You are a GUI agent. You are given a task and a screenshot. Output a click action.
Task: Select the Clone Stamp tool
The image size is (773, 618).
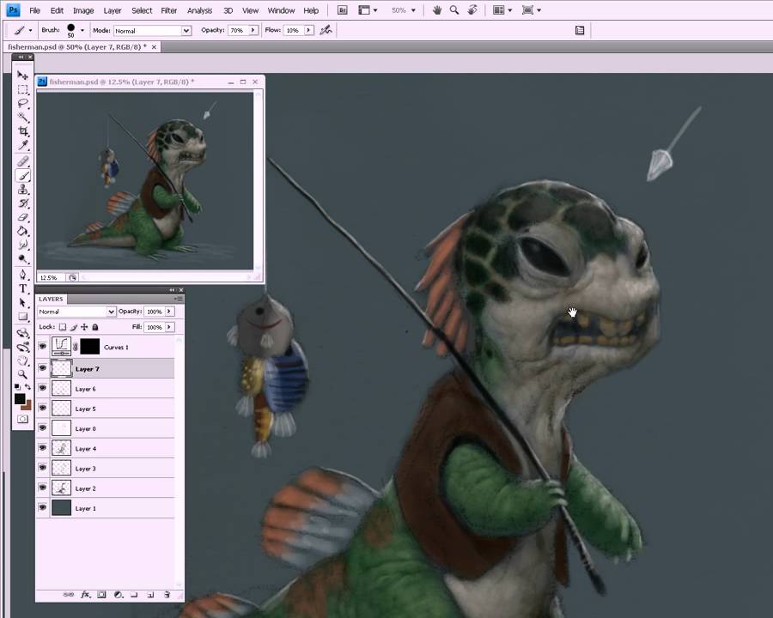[x=22, y=189]
